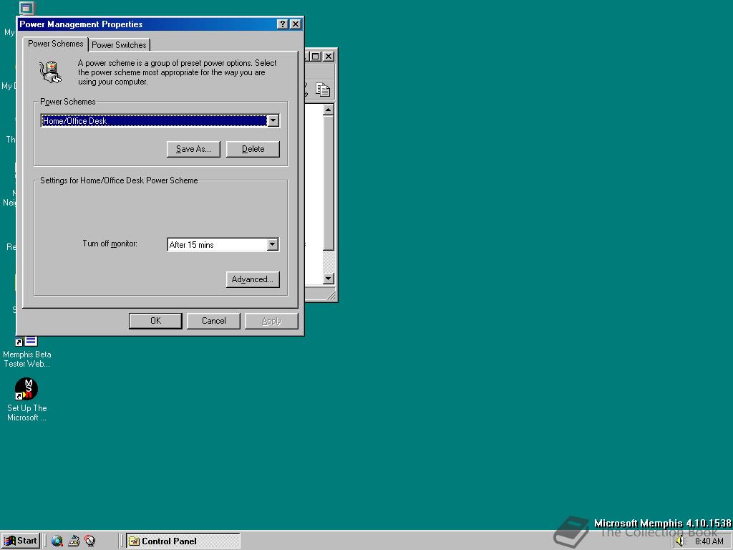Click the 8:40 AM system clock

[709, 541]
